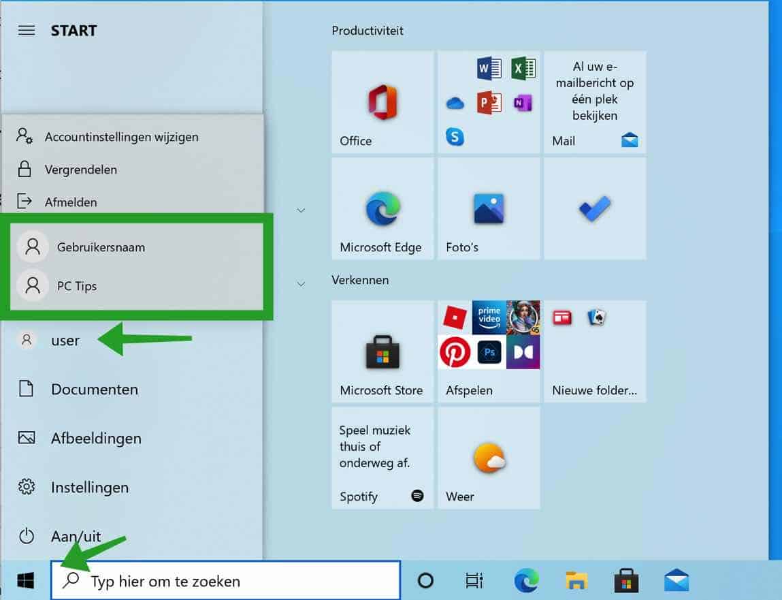Image resolution: width=782 pixels, height=600 pixels.
Task: Switch to the PC Tips account
Action: [76, 285]
